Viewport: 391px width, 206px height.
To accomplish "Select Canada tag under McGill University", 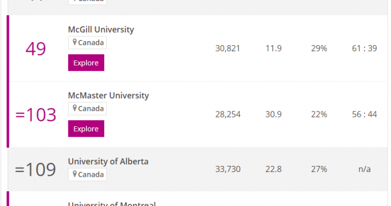I will click(88, 42).
